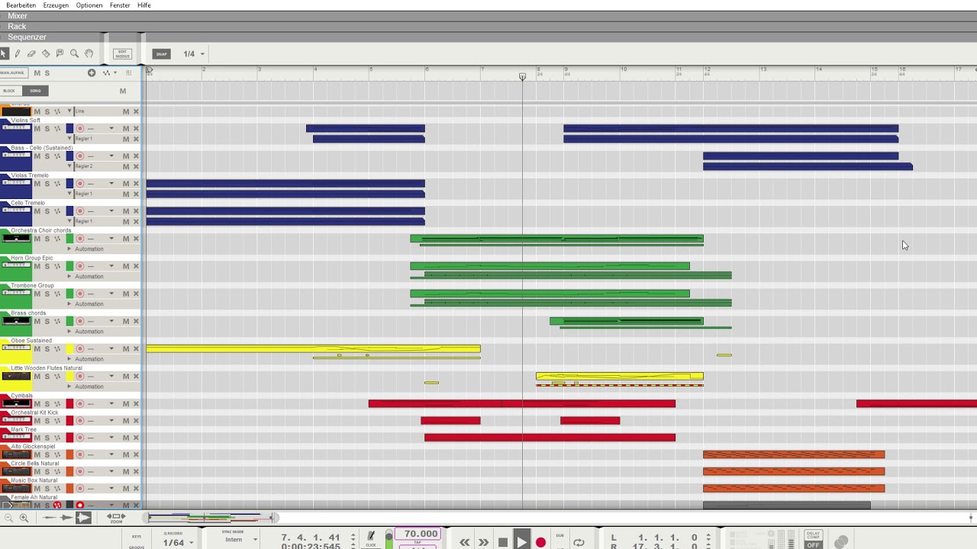977x549 pixels.
Task: Delete the Regler 2 automation lane
Action: [136, 166]
